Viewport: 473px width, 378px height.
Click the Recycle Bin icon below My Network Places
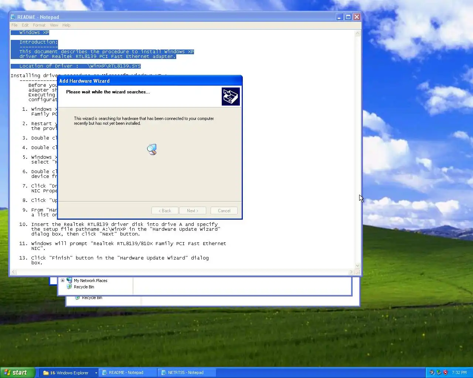69,286
